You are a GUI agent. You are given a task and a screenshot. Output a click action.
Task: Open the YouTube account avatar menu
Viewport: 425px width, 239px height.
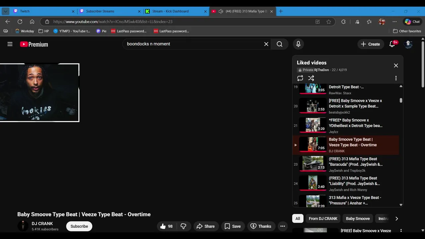tap(408, 44)
